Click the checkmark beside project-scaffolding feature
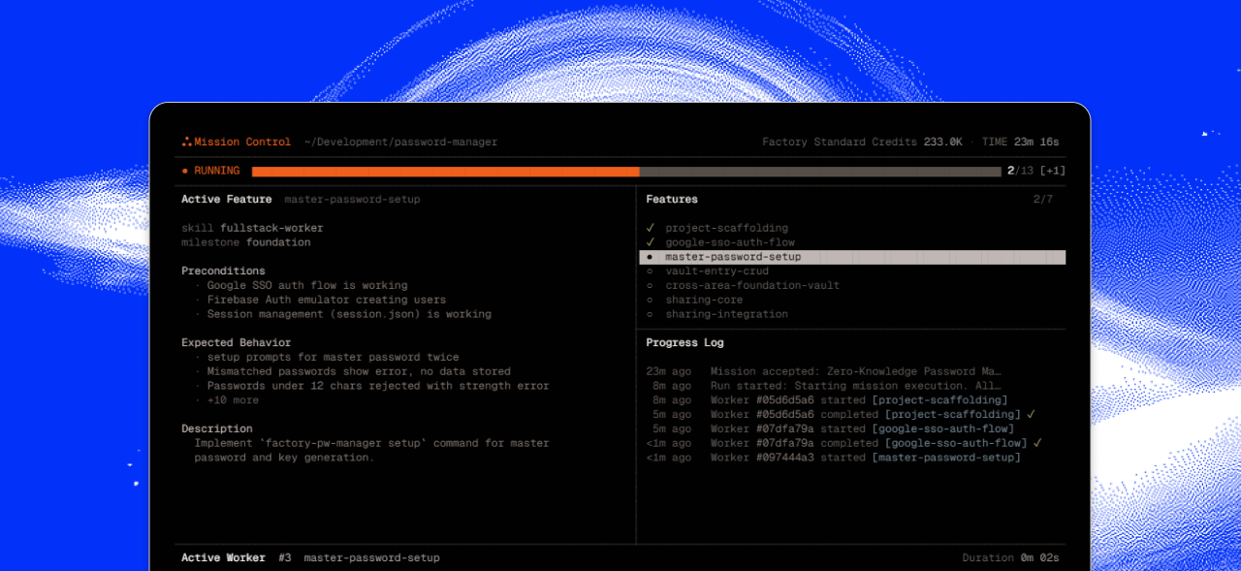The height and width of the screenshot is (571, 1241). pyautogui.click(x=651, y=228)
